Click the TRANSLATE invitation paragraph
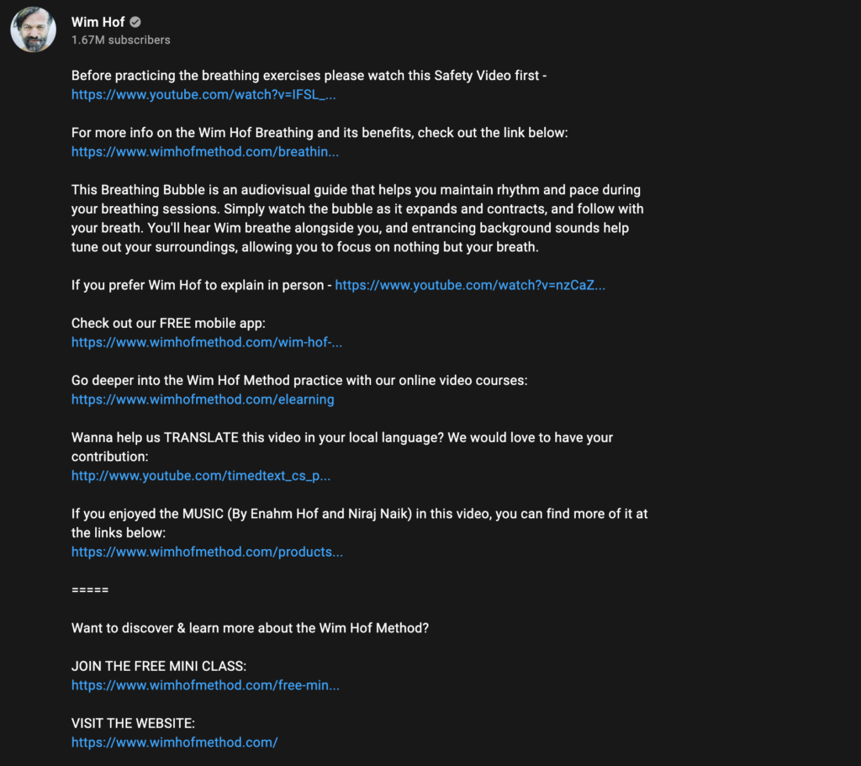Viewport: 861px width, 766px height. click(x=341, y=446)
